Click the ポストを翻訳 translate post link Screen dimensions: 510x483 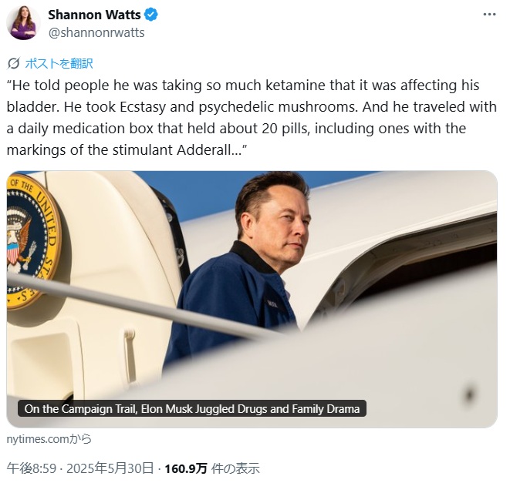point(59,64)
